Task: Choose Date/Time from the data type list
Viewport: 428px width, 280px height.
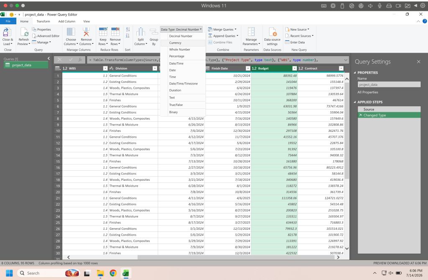Action: click(183, 63)
